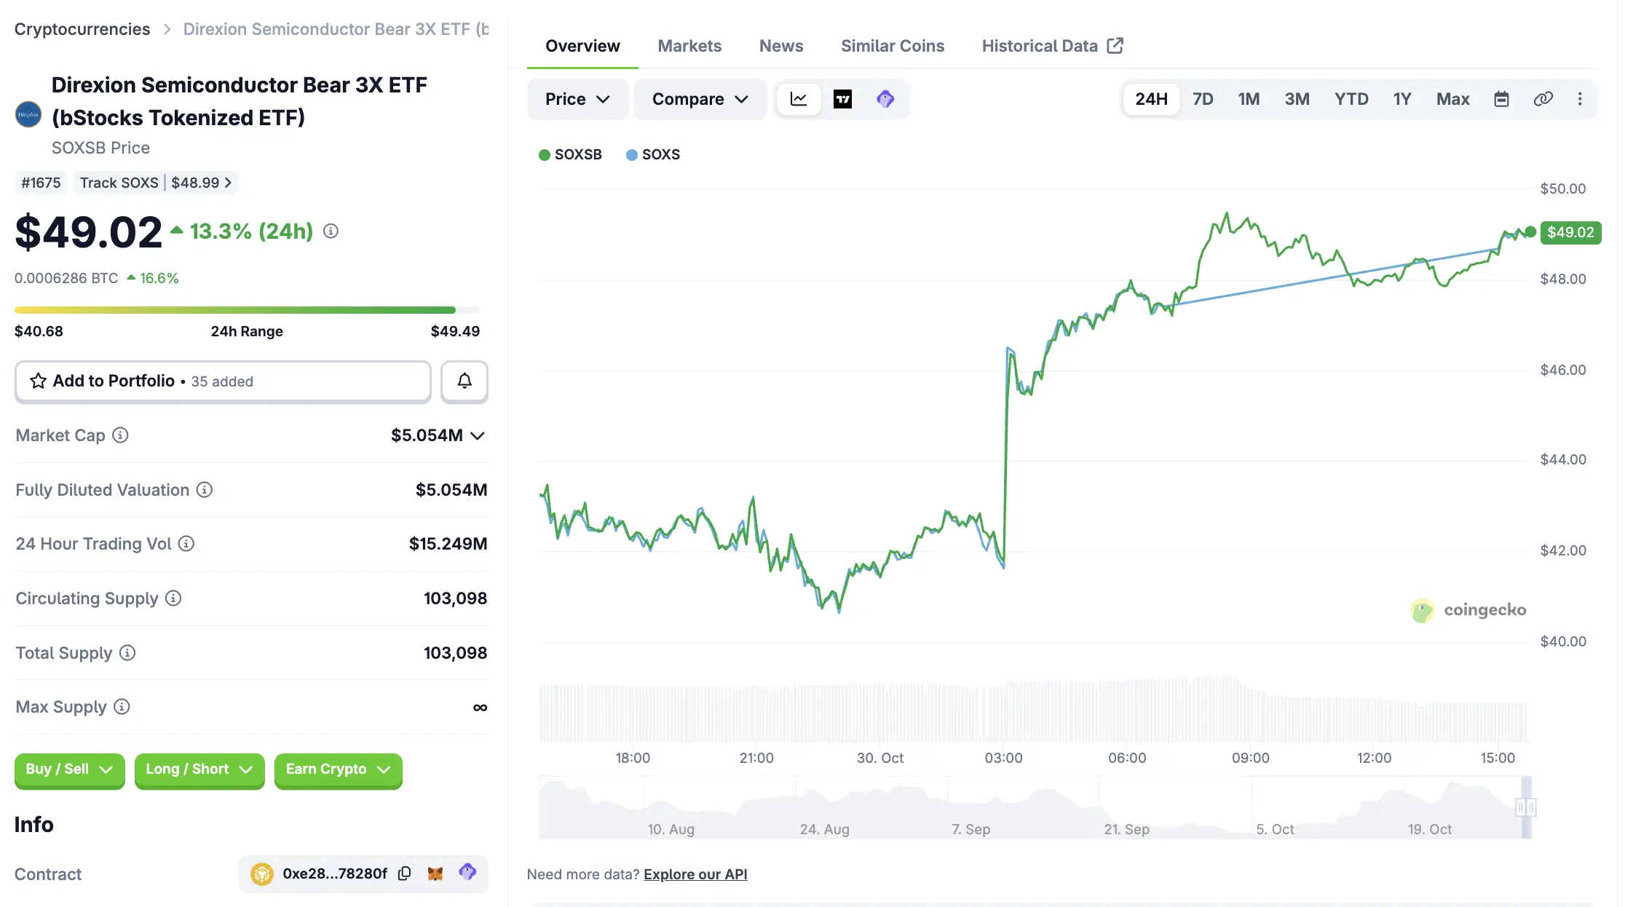
Task: Toggle the SOXS series in chart legend
Action: coord(653,154)
